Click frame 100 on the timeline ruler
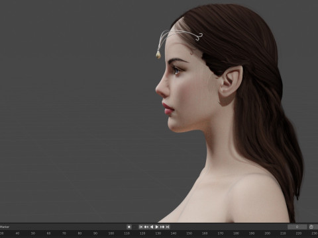Screen dimensions: 318x238 click(111, 233)
